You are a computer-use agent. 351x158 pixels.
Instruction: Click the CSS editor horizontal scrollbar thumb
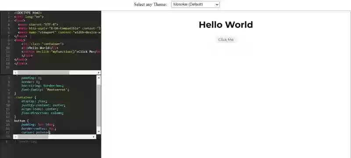click(x=33, y=136)
